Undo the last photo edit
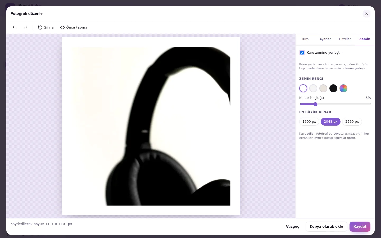 coord(15,28)
